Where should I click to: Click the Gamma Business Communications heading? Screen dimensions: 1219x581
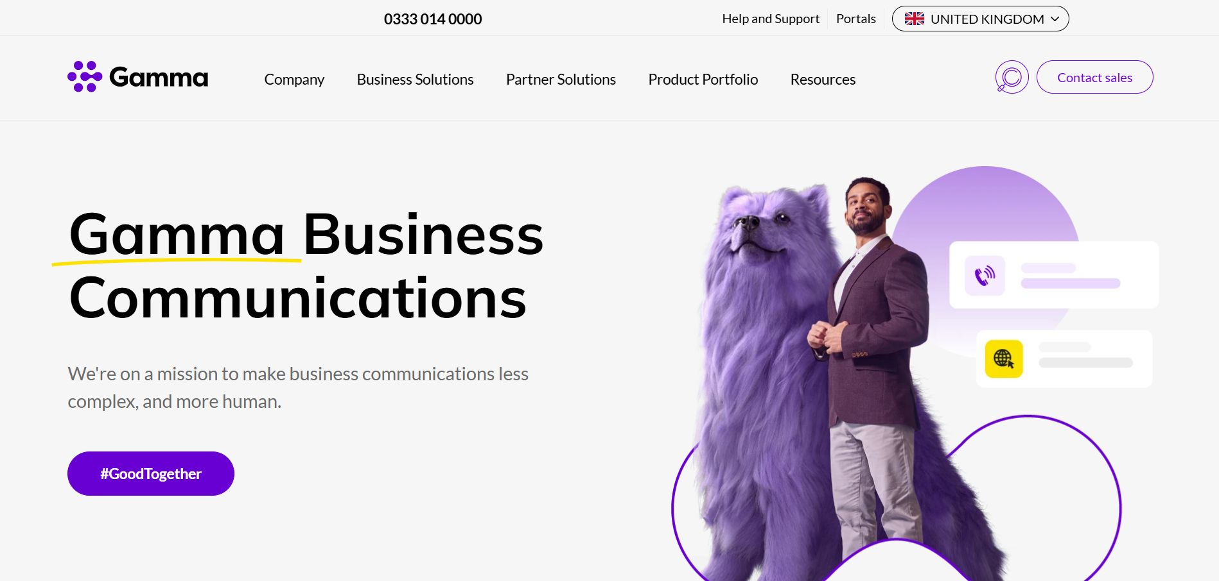pyautogui.click(x=306, y=265)
